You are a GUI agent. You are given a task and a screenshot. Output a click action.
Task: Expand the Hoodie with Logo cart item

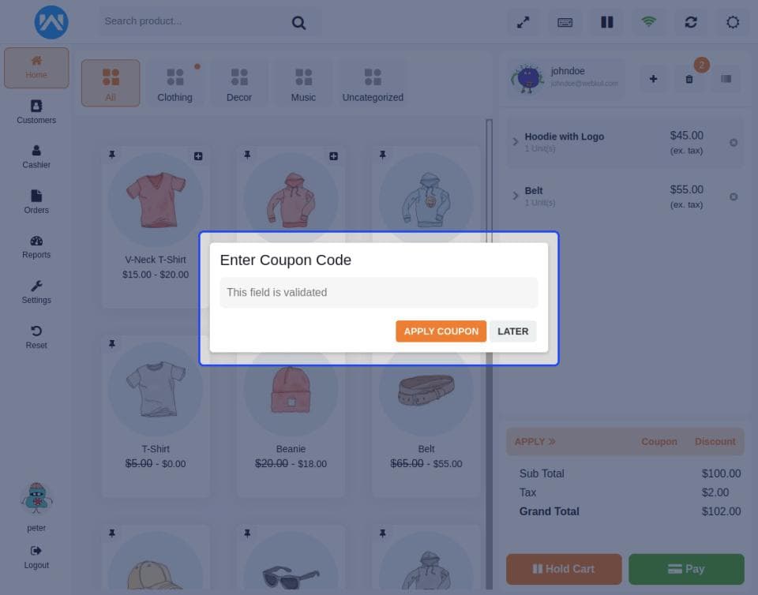(x=516, y=141)
